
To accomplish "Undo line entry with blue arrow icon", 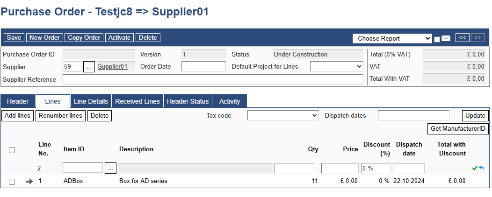I will (481, 168).
